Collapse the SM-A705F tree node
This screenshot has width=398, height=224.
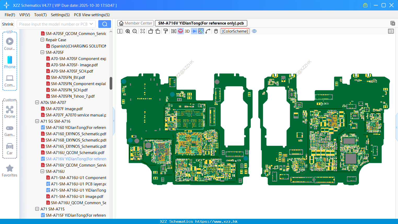[42, 52]
